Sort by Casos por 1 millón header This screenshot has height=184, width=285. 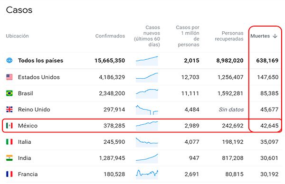188,36
